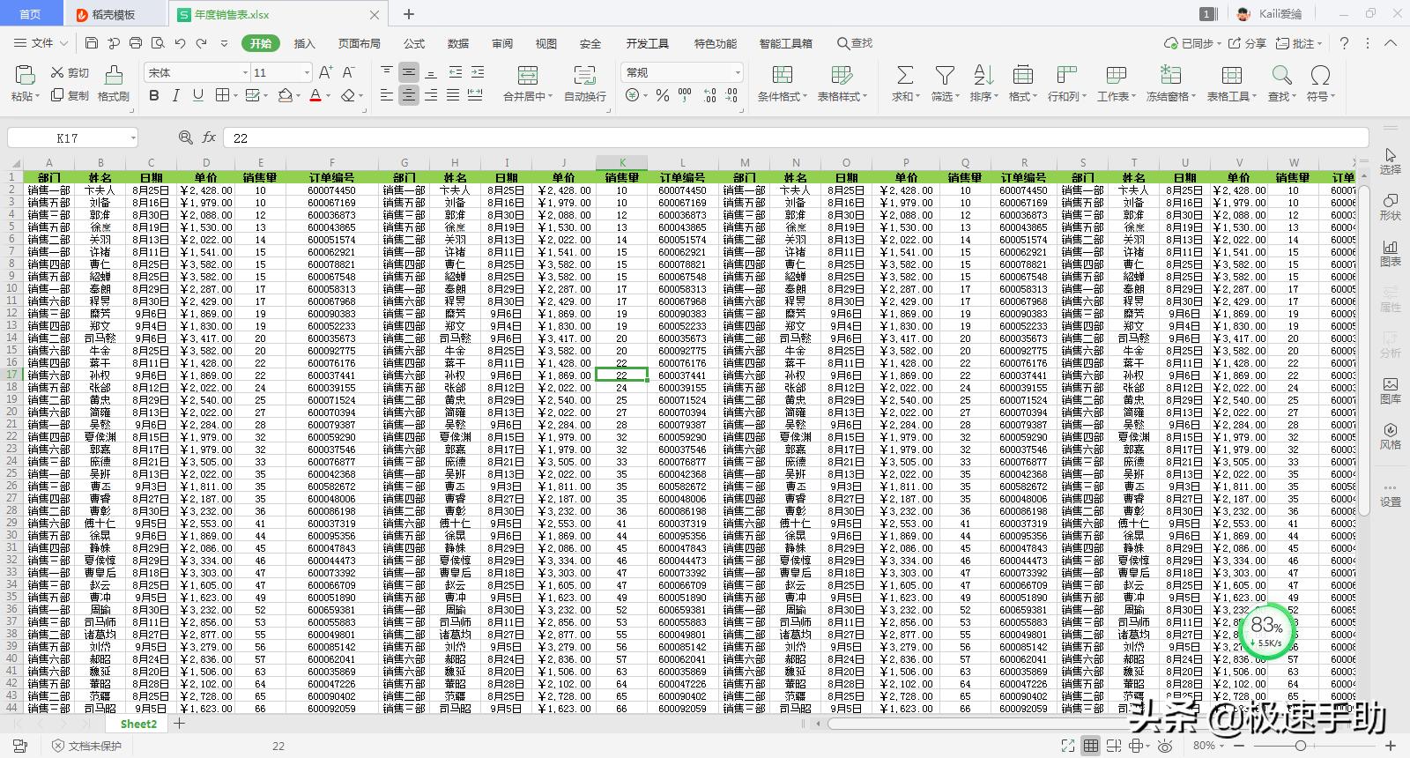
Task: Click the Format Painter icon
Action: click(x=113, y=76)
